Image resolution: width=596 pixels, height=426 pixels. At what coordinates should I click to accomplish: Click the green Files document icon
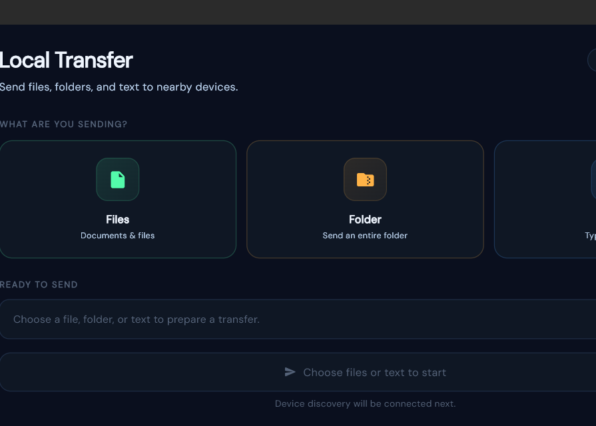(117, 179)
